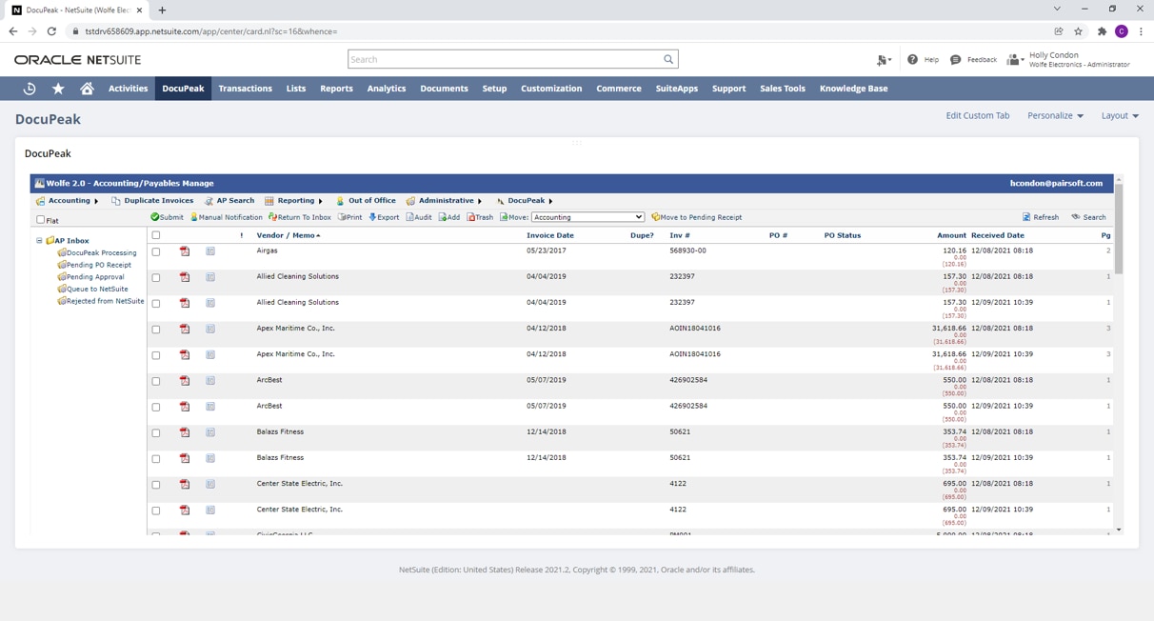Toggle the select-all checkbox in table header
1154x621 pixels.
(156, 235)
